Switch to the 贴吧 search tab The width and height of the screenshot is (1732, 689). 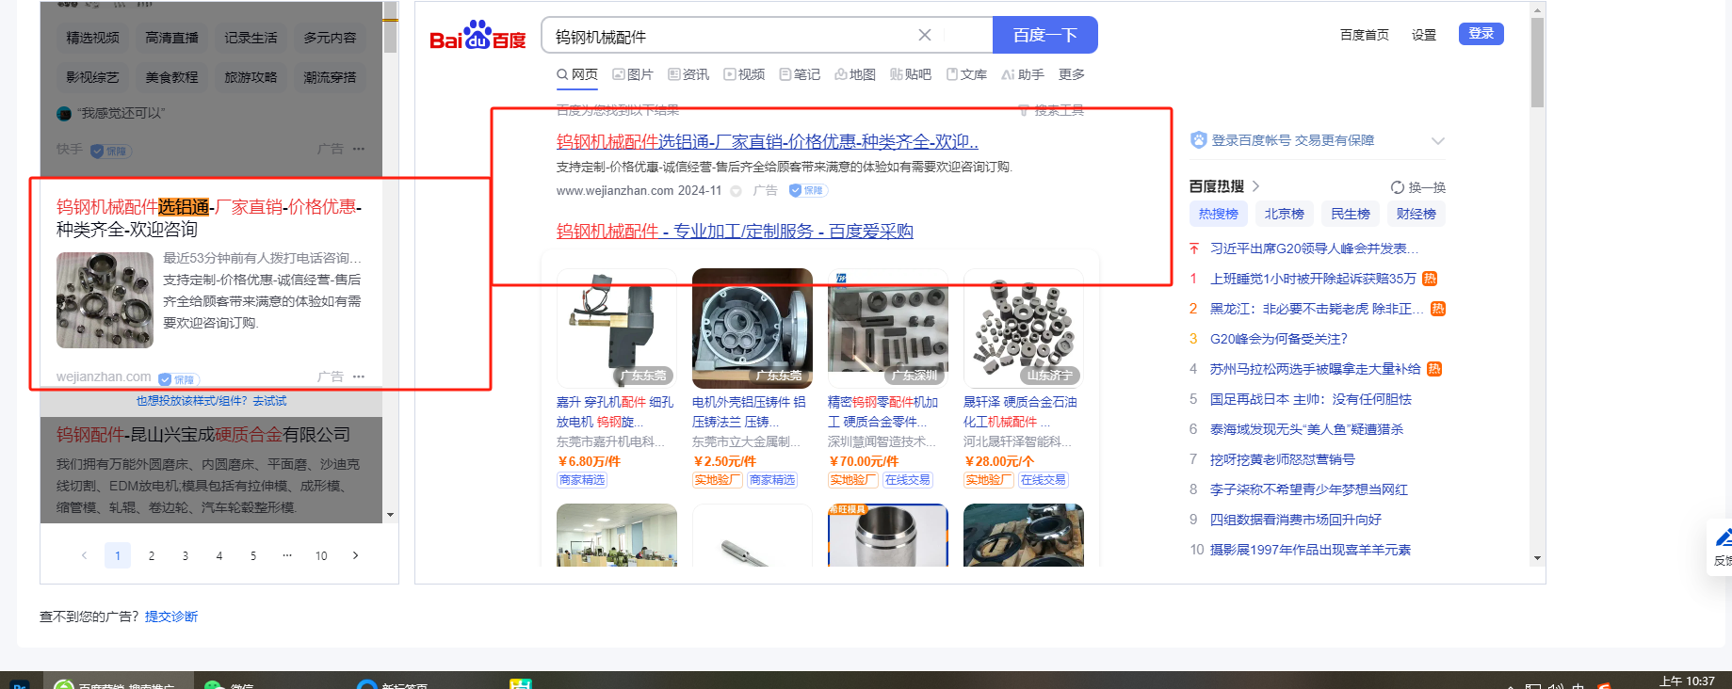pos(911,74)
